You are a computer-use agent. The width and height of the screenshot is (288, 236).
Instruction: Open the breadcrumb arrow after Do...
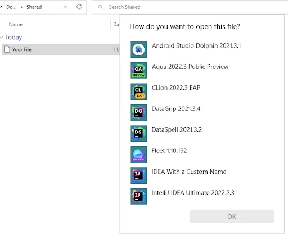[x=21, y=7]
